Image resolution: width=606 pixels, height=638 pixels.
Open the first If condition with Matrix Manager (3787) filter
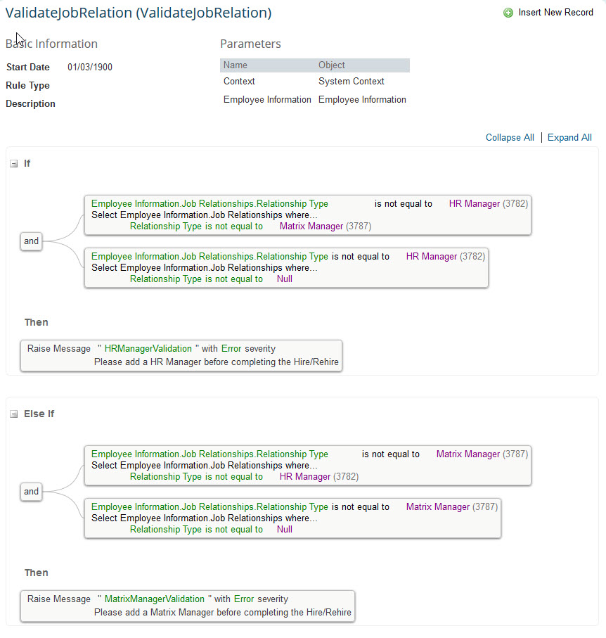pyautogui.click(x=307, y=215)
